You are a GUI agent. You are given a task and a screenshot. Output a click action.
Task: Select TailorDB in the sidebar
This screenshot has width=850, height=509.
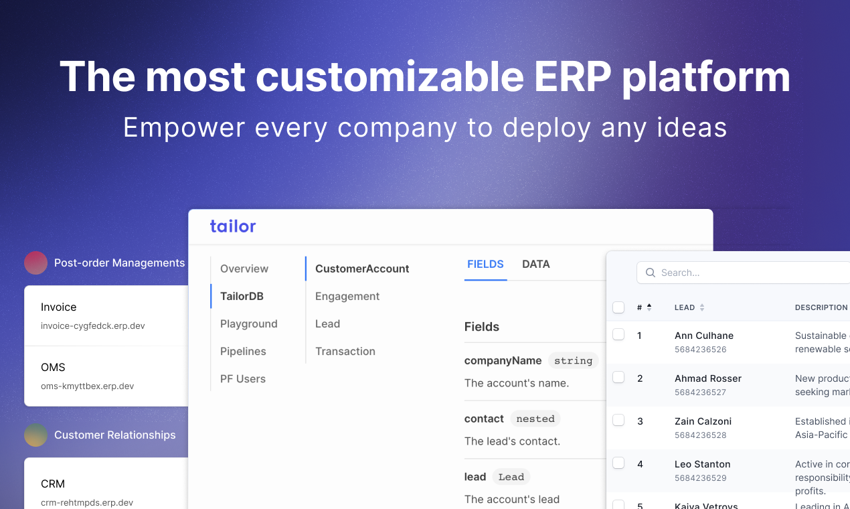tap(242, 296)
